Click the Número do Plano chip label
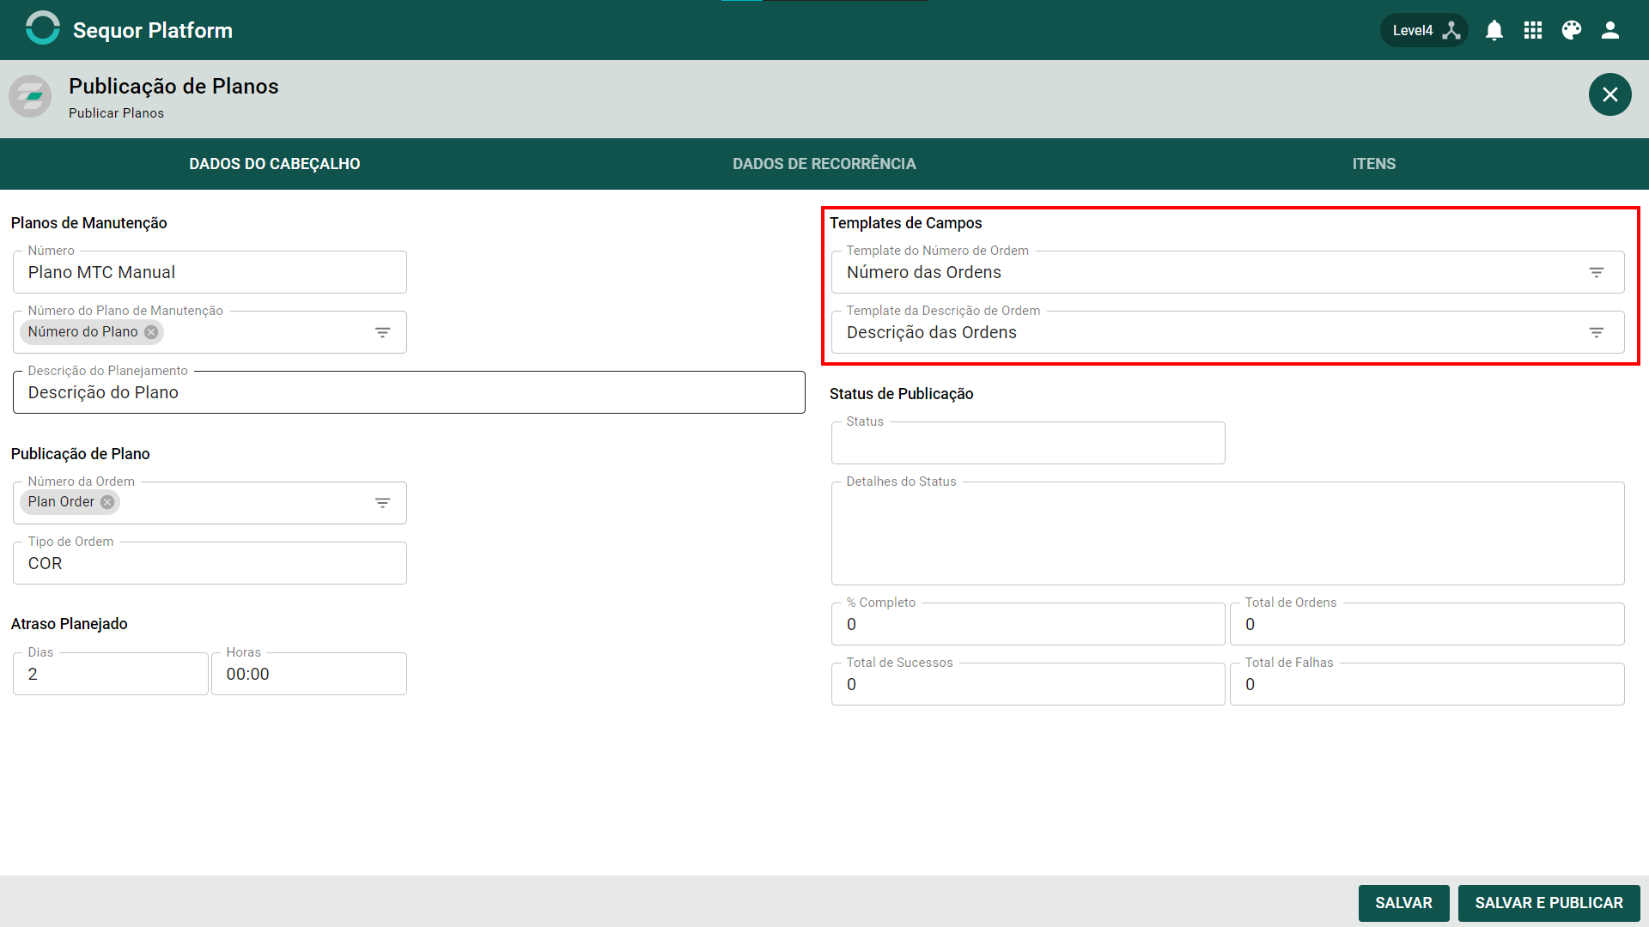 point(82,332)
